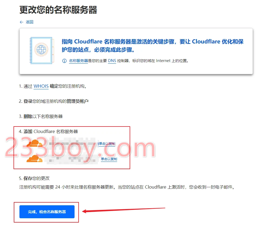Open the 名称服务器 explanation link
The height and width of the screenshot is (232, 262).
(x=78, y=61)
